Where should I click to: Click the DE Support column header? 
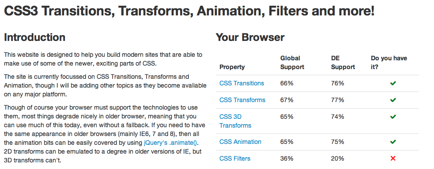click(343, 62)
